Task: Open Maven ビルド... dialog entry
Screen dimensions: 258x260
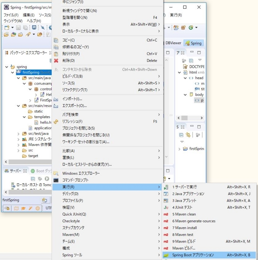Action: tap(209, 248)
